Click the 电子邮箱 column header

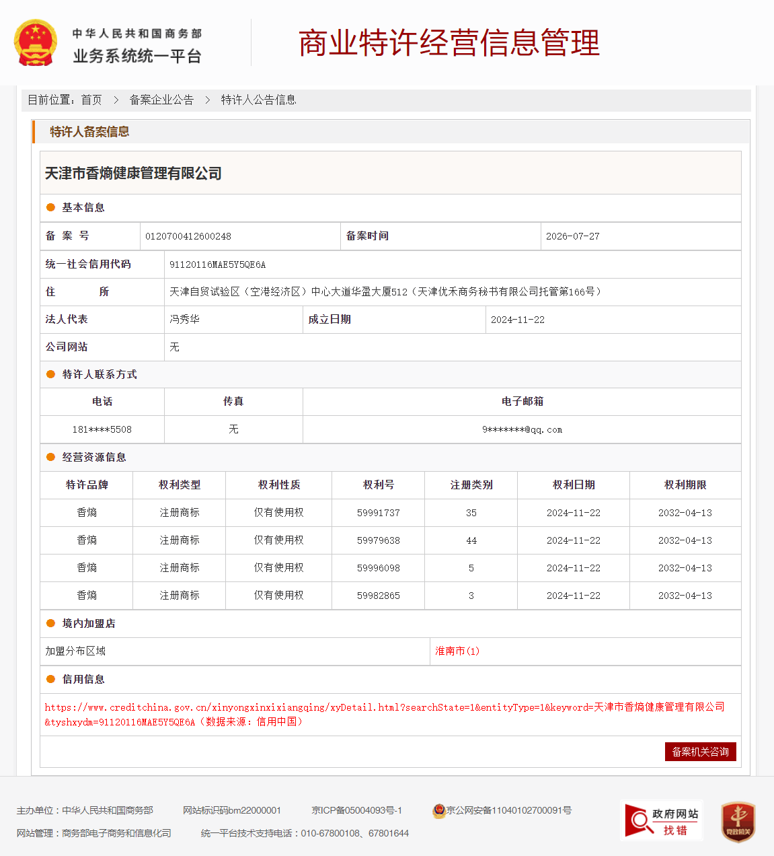[x=523, y=401]
